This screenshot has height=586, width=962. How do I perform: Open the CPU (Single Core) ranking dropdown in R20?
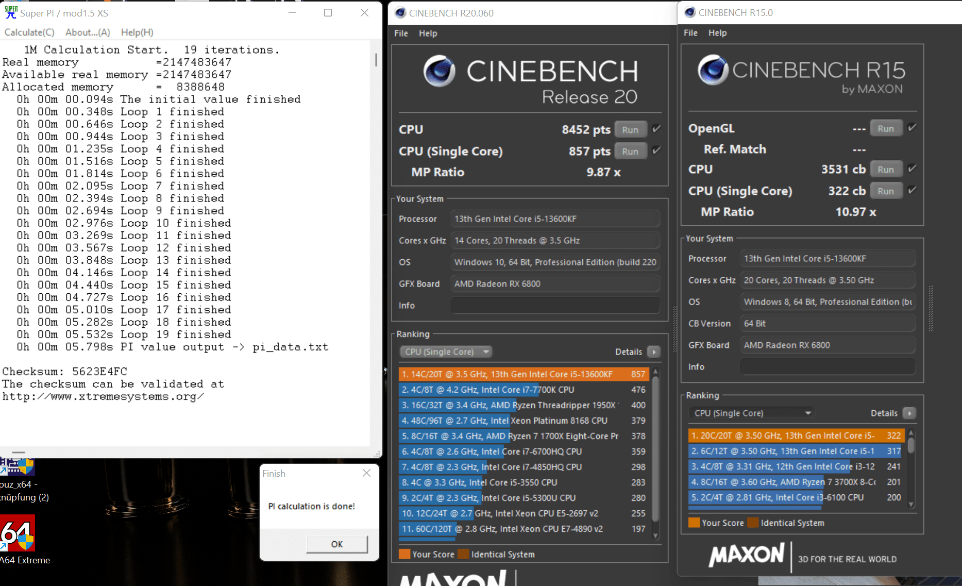(446, 351)
